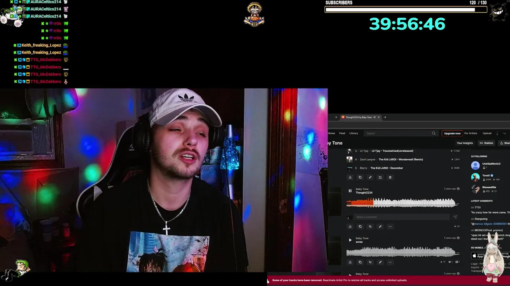The image size is (510, 286).
Task: Click soree likes heart count
Action: click(x=451, y=262)
